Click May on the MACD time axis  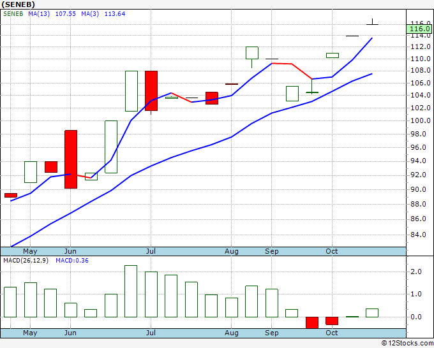point(30,333)
